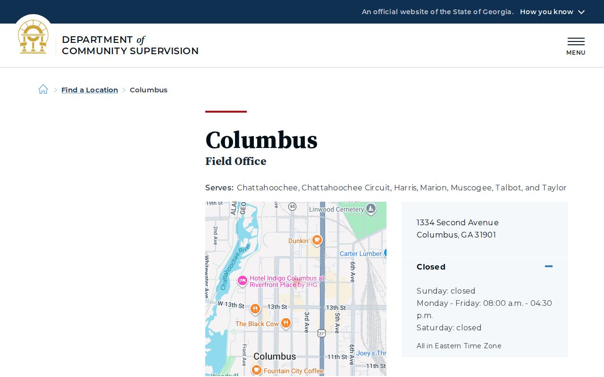Click the Dunkin' coffee marker on map
Viewport: 604px width, 377px height.
click(x=317, y=240)
